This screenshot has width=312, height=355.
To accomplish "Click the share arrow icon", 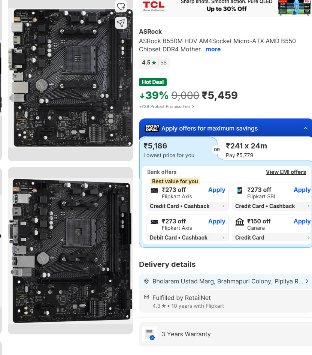I will pos(121,23).
